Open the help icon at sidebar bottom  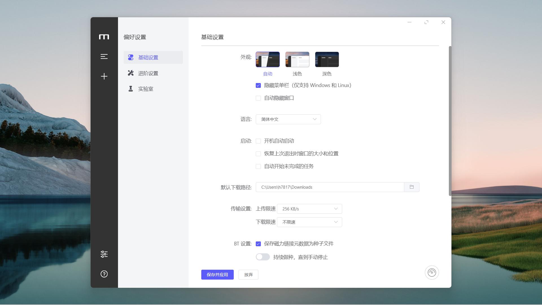click(x=104, y=274)
